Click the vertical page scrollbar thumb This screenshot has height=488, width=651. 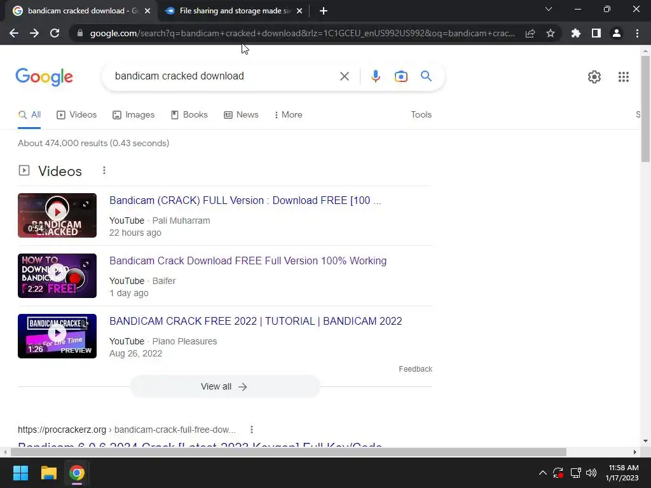coord(645,109)
